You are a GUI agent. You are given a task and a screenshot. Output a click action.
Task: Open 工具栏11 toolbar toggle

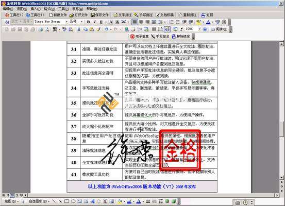tap(35, 15)
